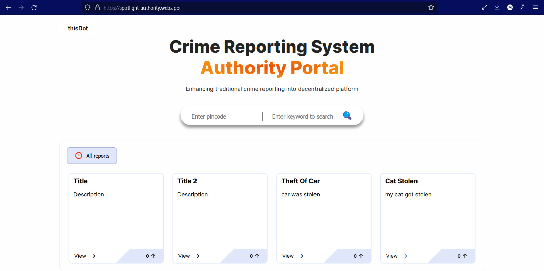The width and height of the screenshot is (544, 271).
Task: View the Theft Of Car report
Action: point(292,256)
